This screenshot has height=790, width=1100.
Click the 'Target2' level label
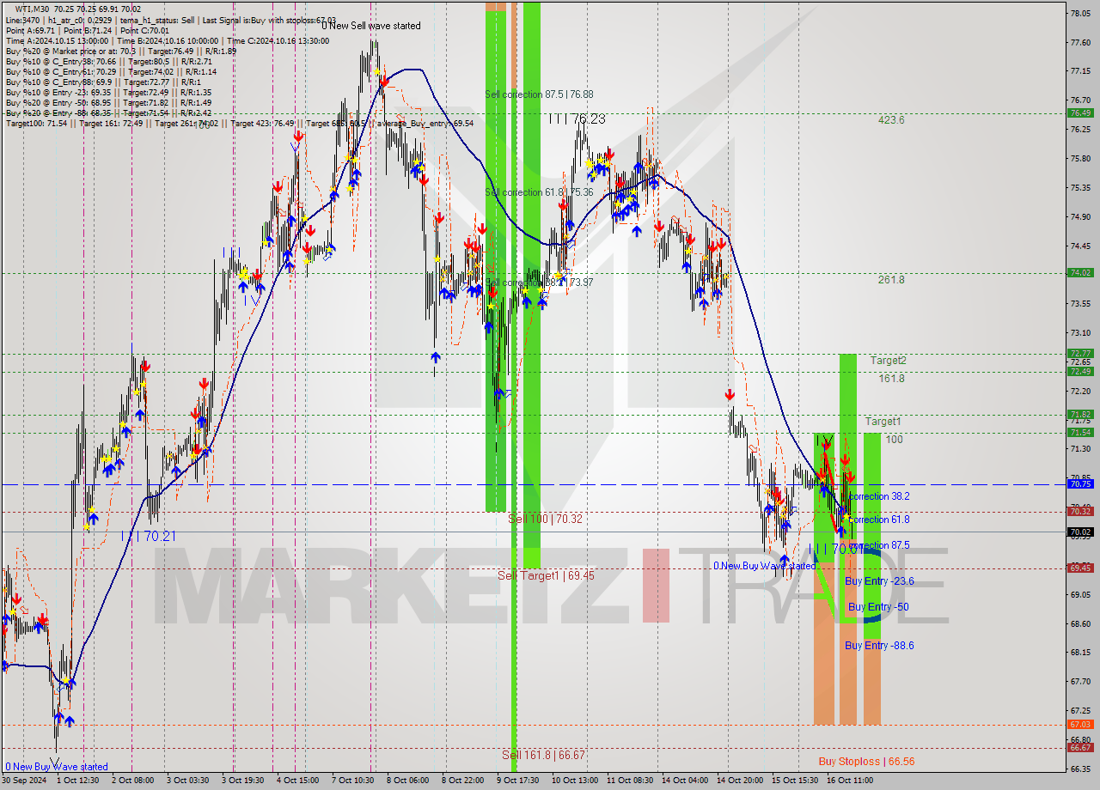click(888, 361)
